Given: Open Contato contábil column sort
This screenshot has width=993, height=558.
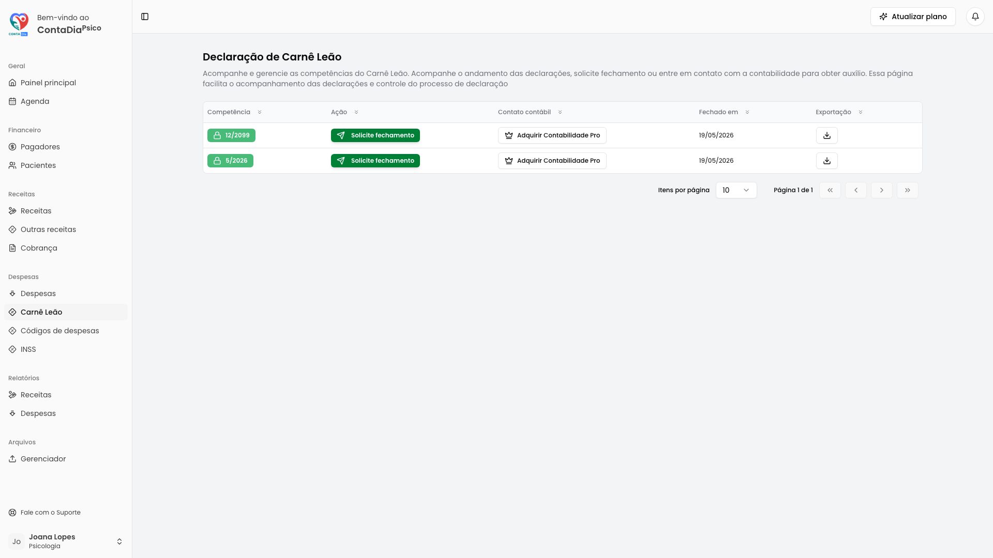Looking at the screenshot, I should coord(530,112).
